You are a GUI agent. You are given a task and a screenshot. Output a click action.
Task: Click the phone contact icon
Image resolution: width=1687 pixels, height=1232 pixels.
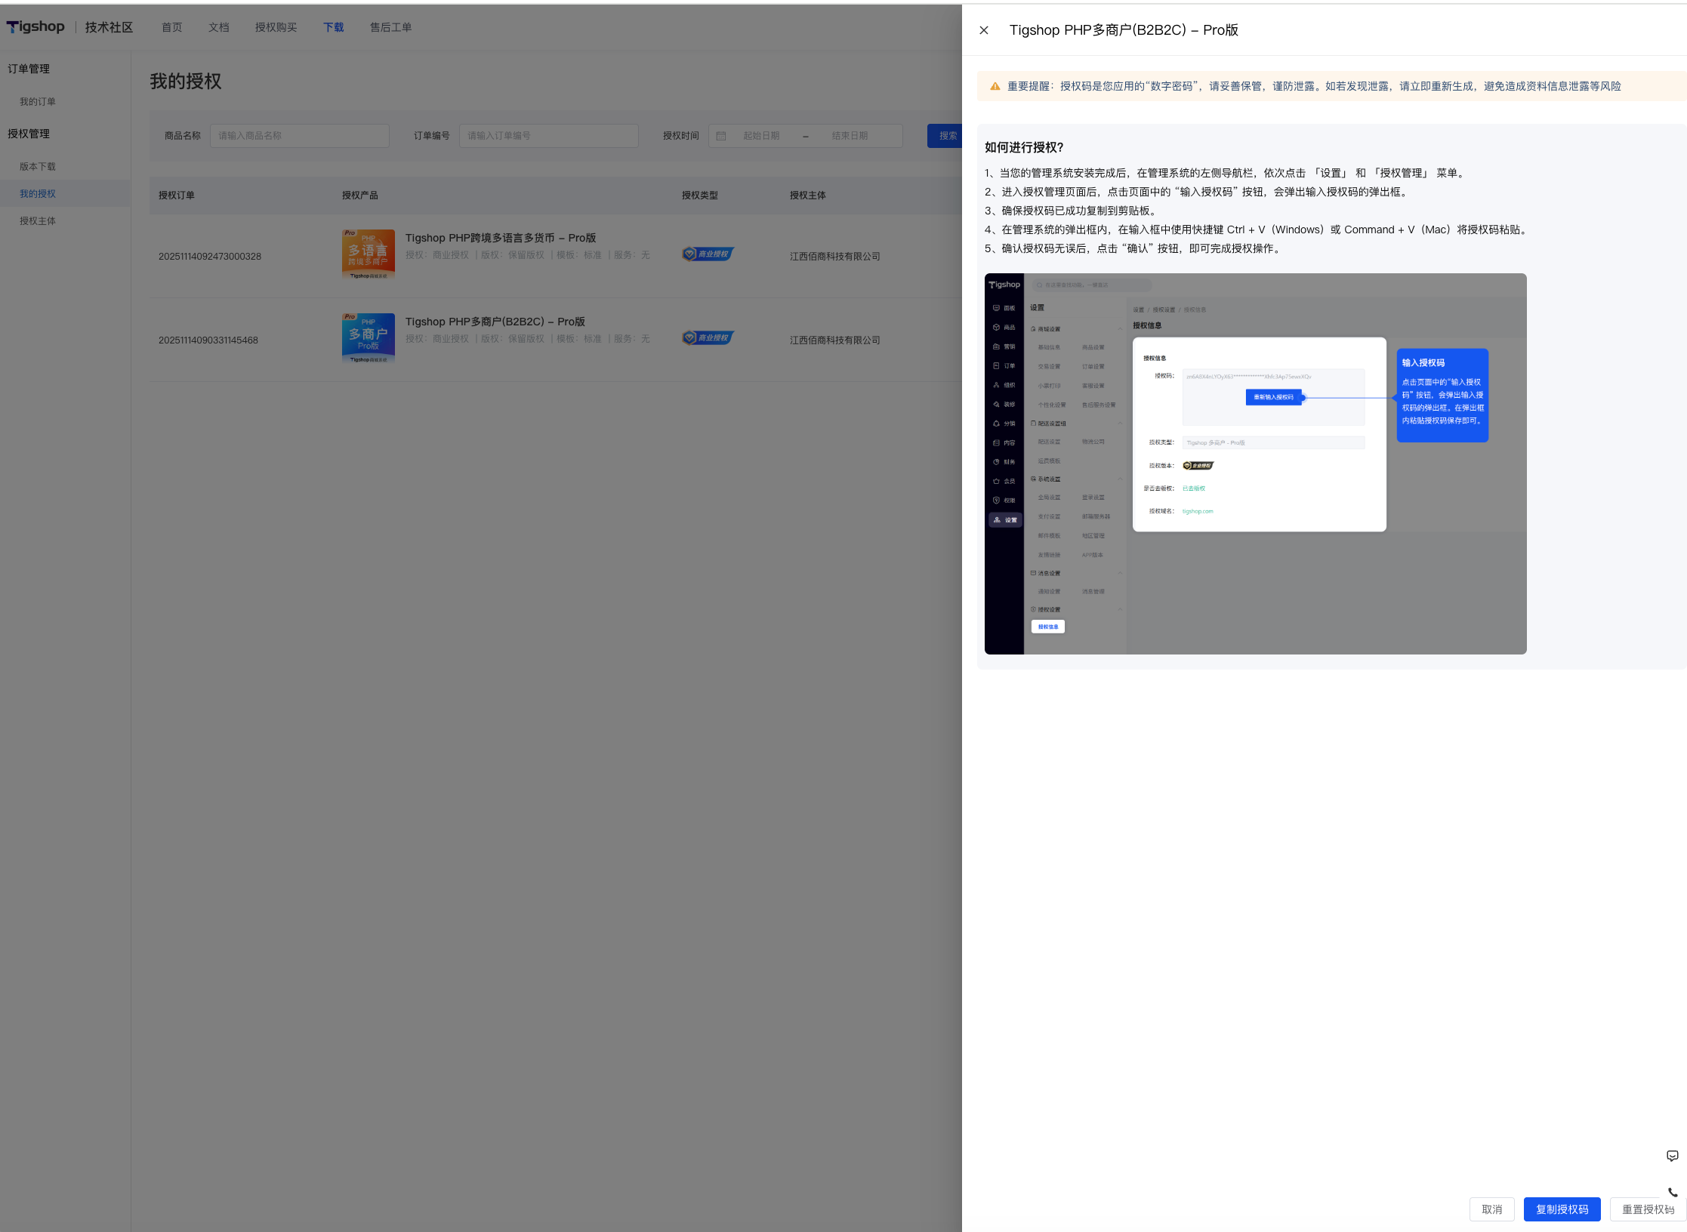coord(1672,1192)
